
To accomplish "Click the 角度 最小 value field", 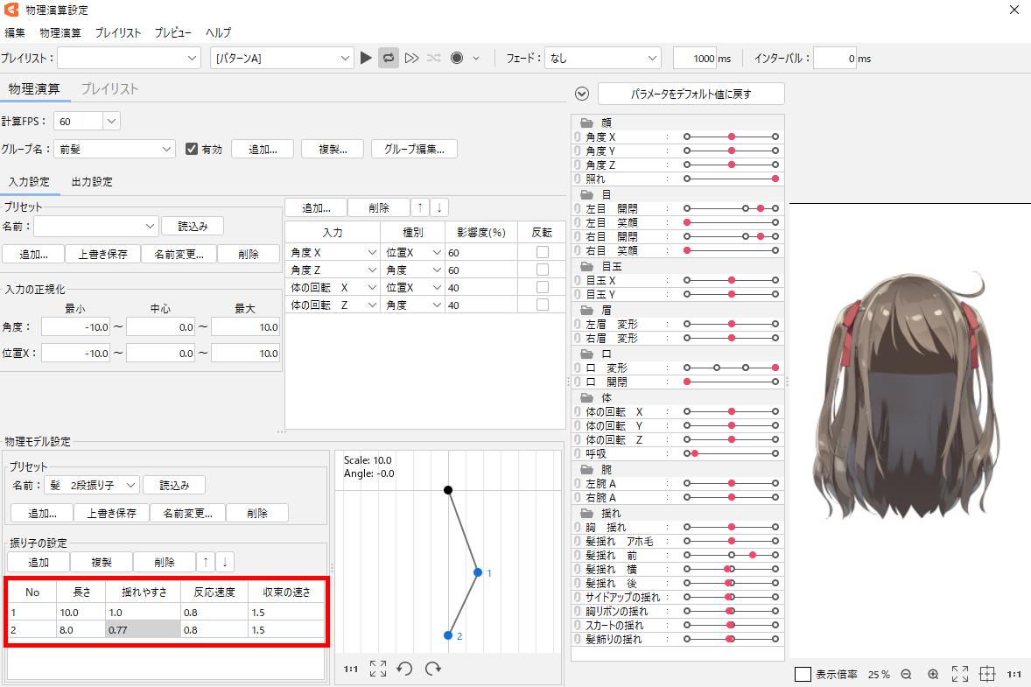I will click(x=75, y=326).
